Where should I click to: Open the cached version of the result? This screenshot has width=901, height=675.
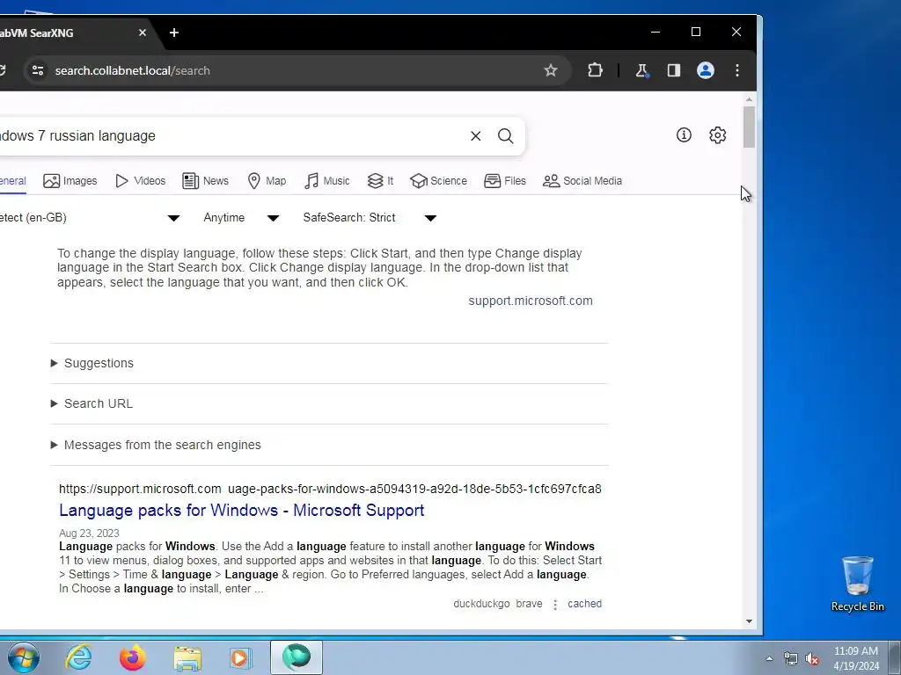pyautogui.click(x=584, y=604)
